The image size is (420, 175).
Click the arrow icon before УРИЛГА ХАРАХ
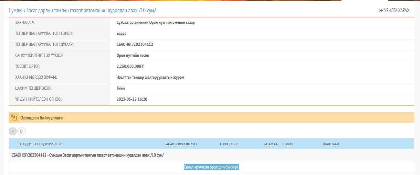click(381, 10)
